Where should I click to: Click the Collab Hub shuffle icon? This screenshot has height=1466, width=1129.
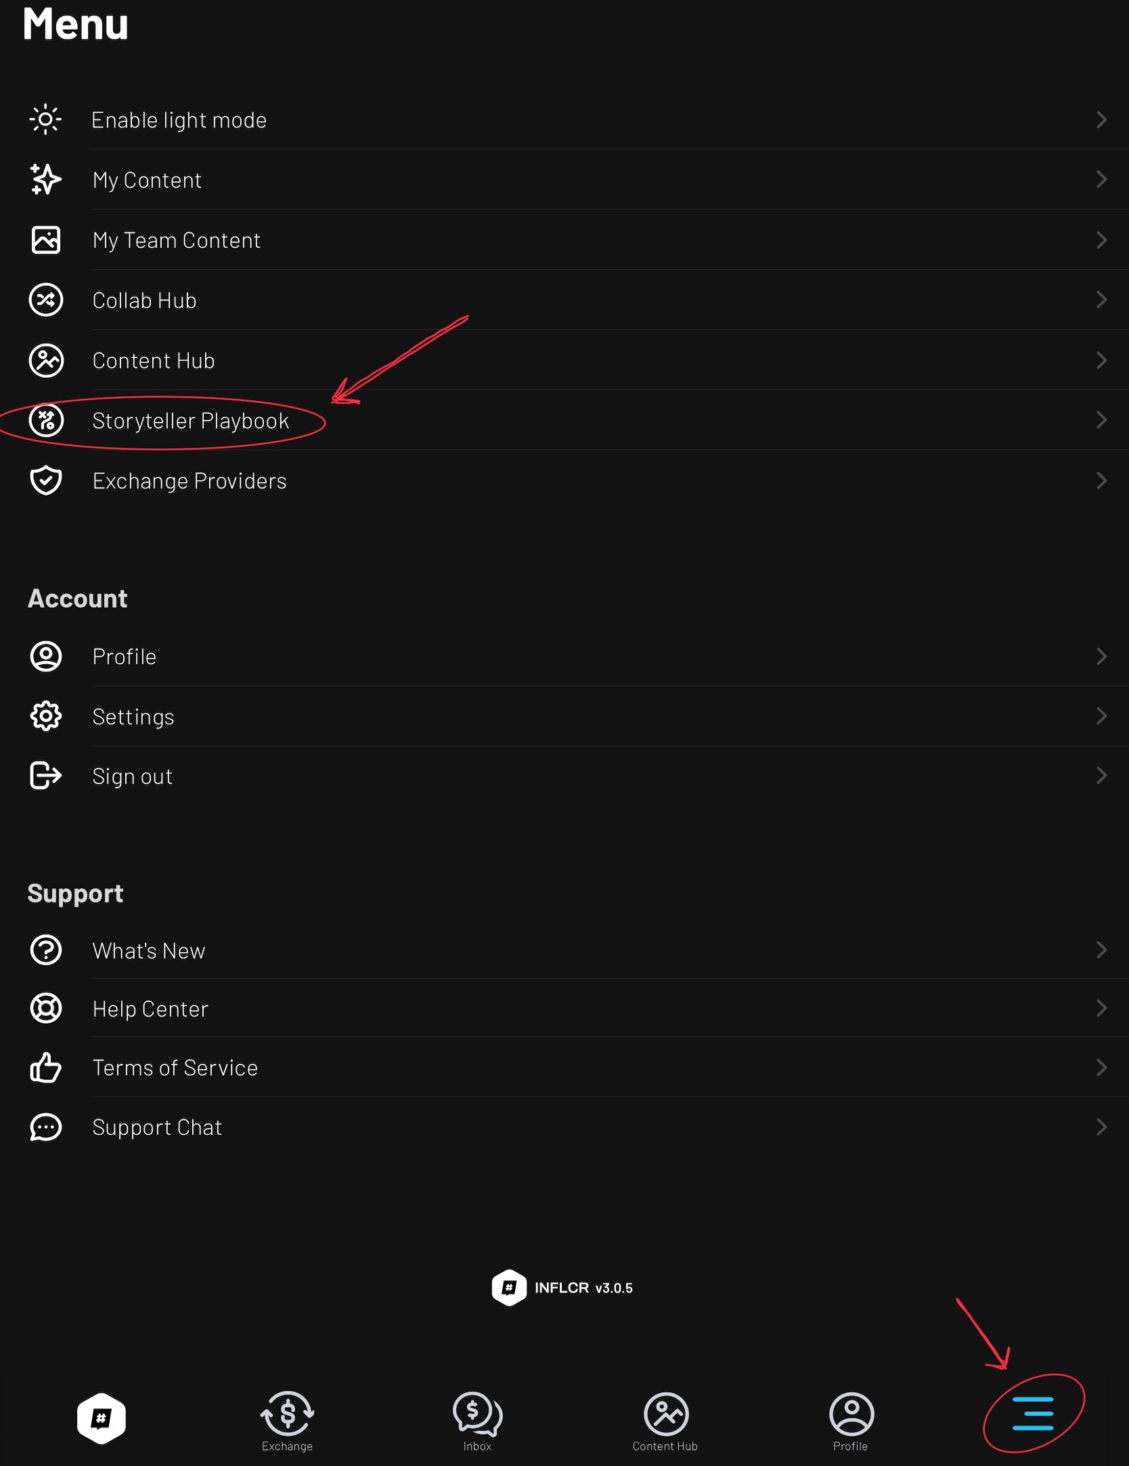coord(45,300)
